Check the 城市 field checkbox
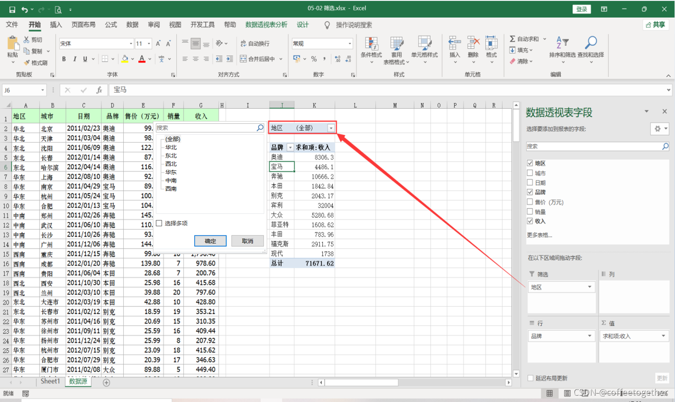 coord(530,173)
